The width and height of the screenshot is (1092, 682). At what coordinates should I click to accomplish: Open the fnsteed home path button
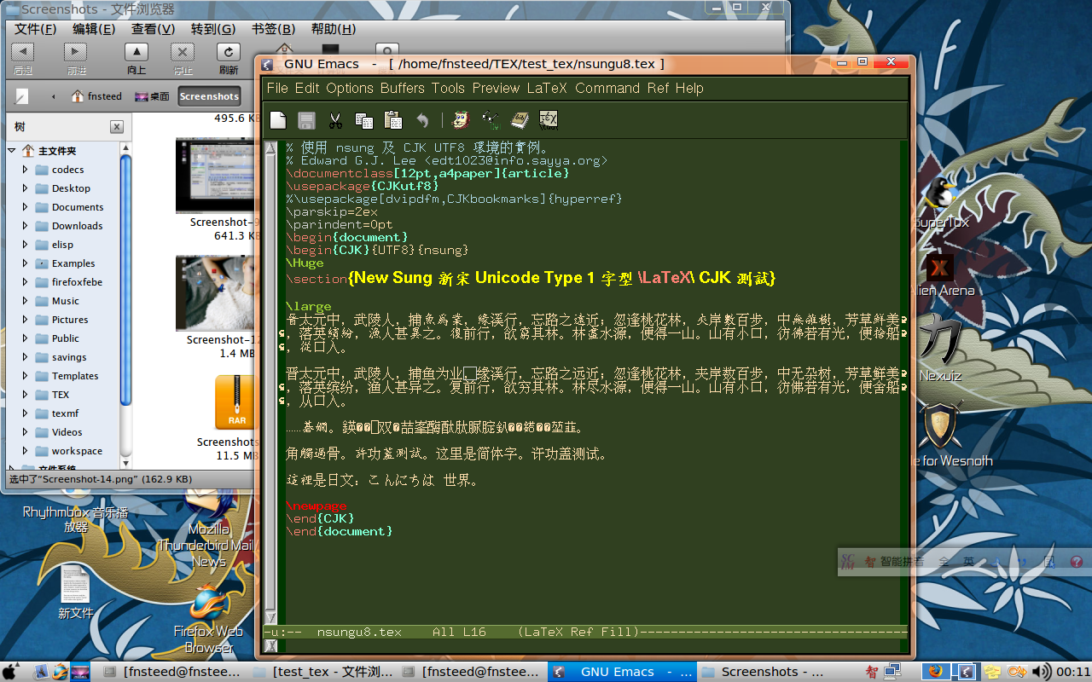coord(97,96)
